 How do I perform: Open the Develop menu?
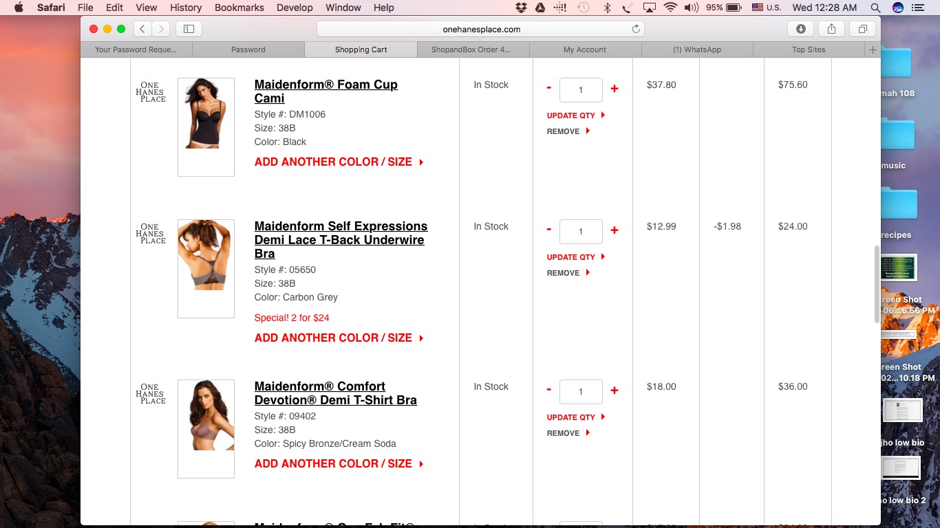point(295,8)
